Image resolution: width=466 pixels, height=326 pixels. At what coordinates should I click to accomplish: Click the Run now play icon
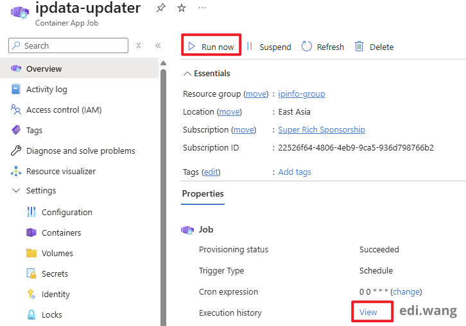(191, 46)
